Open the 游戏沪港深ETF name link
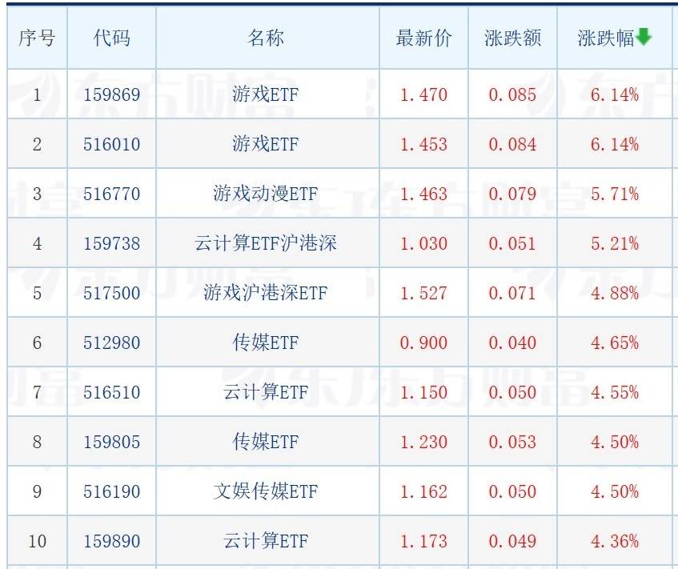The height and width of the screenshot is (569, 678). click(266, 293)
